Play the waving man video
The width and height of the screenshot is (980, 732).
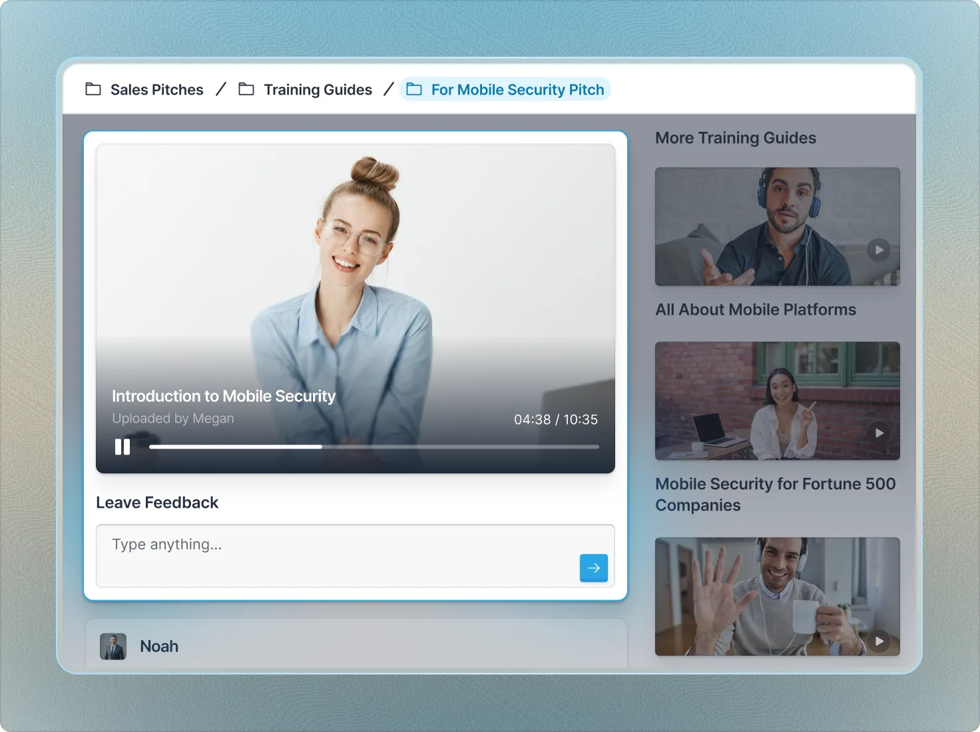[879, 641]
